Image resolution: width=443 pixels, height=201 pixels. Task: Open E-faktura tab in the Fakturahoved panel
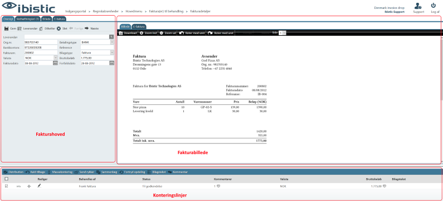click(59, 19)
